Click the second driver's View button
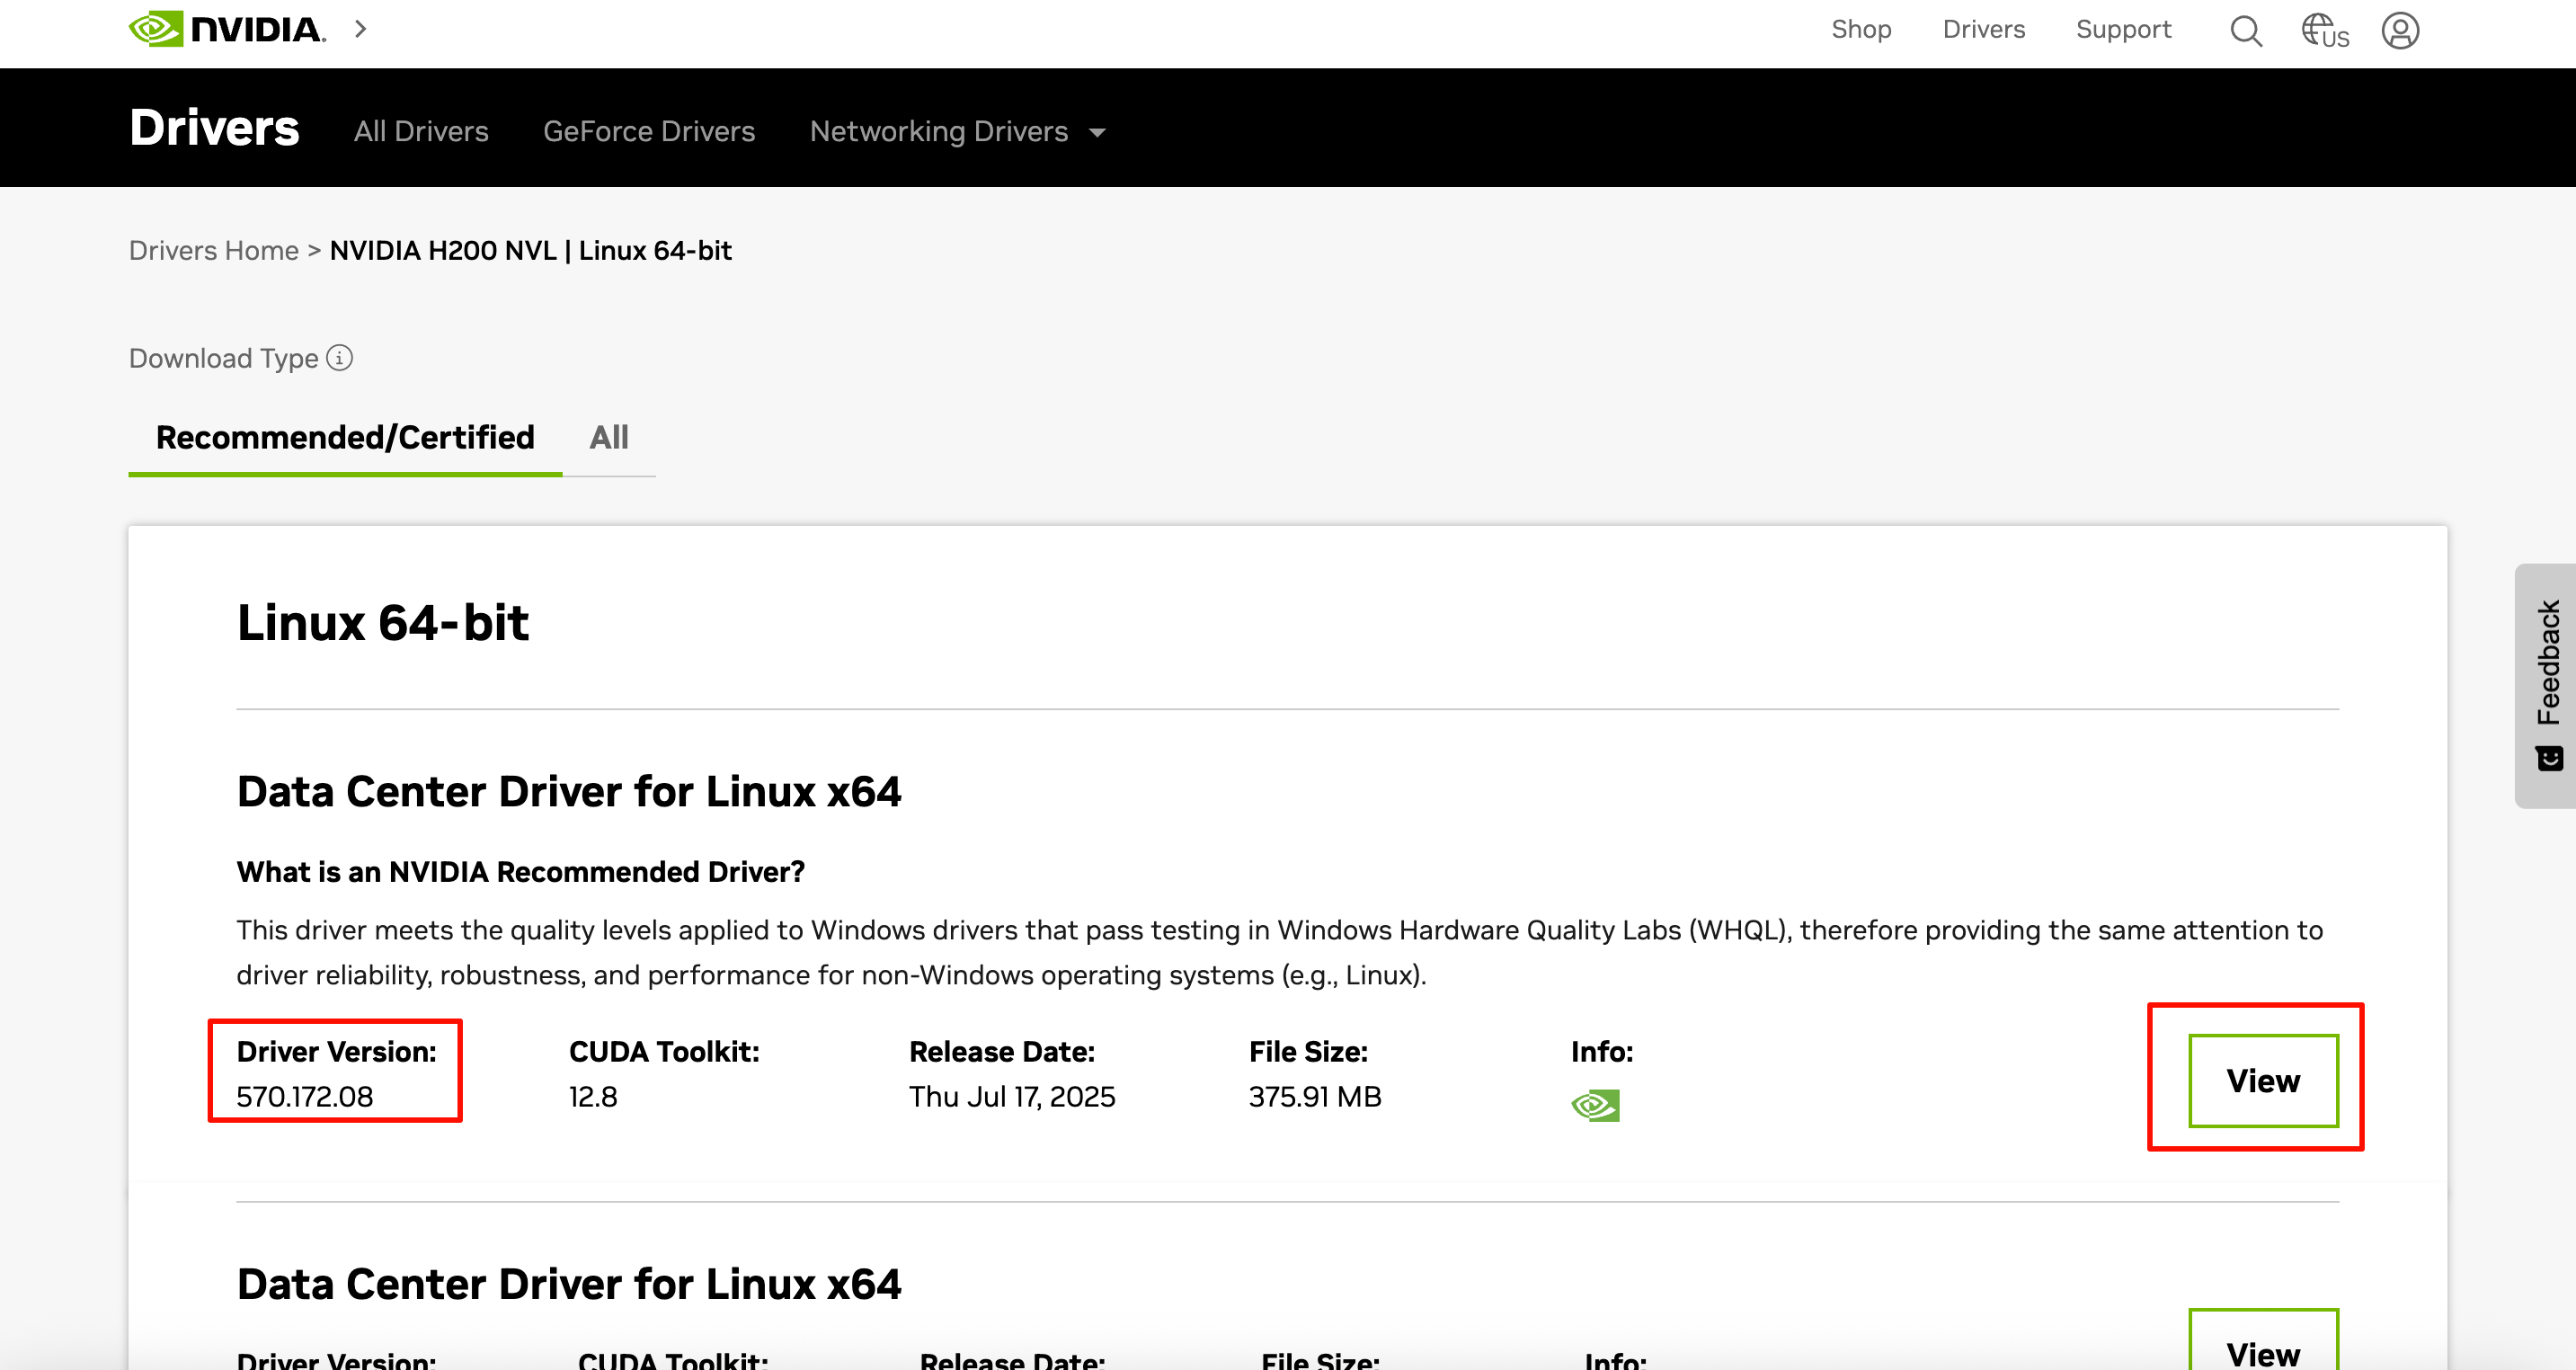Image resolution: width=2576 pixels, height=1370 pixels. 2262,1349
